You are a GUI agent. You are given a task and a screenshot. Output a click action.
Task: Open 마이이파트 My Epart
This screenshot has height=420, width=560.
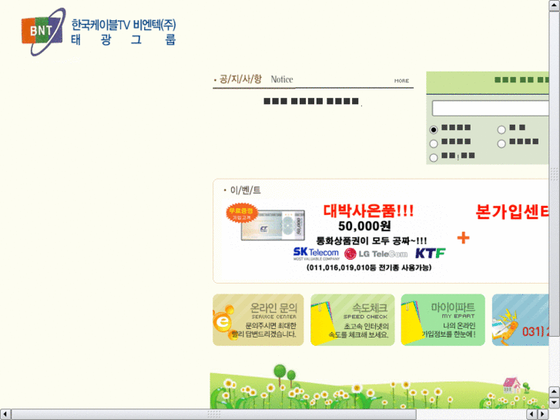443,320
